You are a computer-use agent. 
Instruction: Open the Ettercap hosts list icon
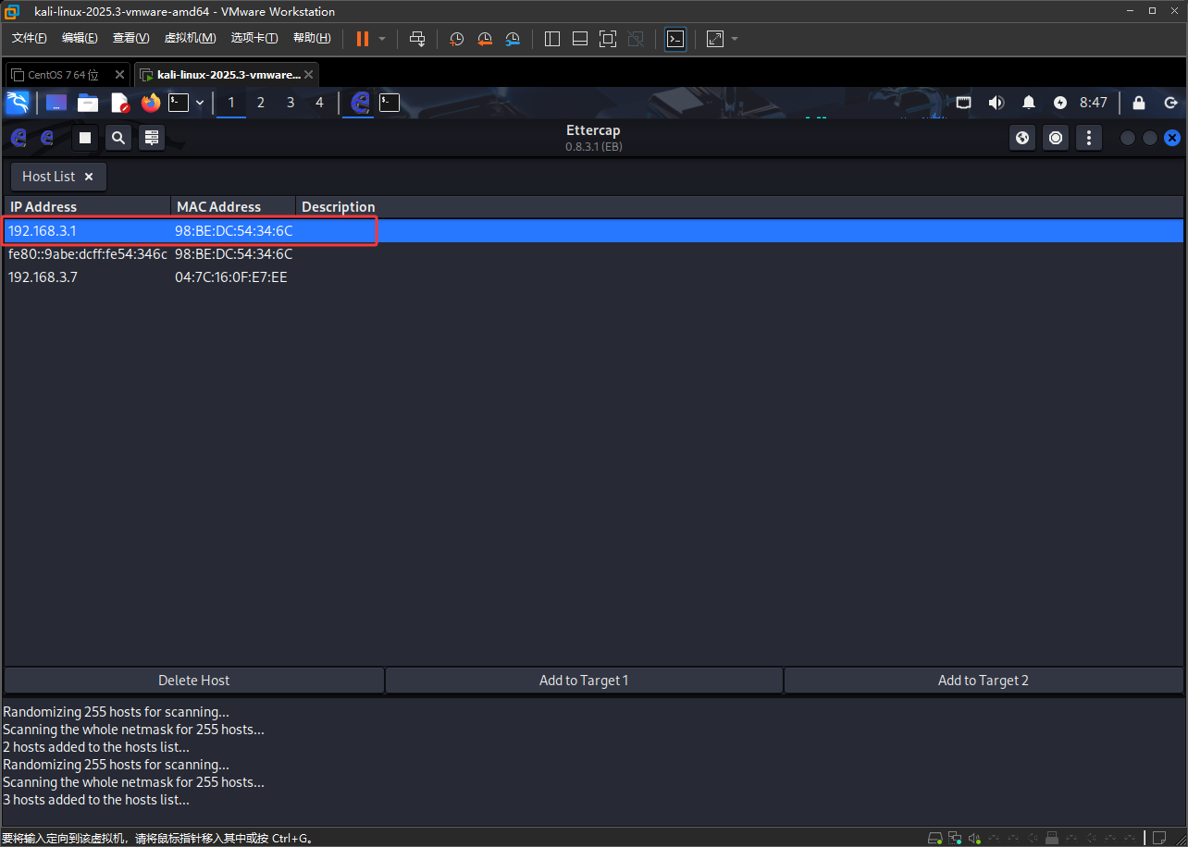pos(153,138)
